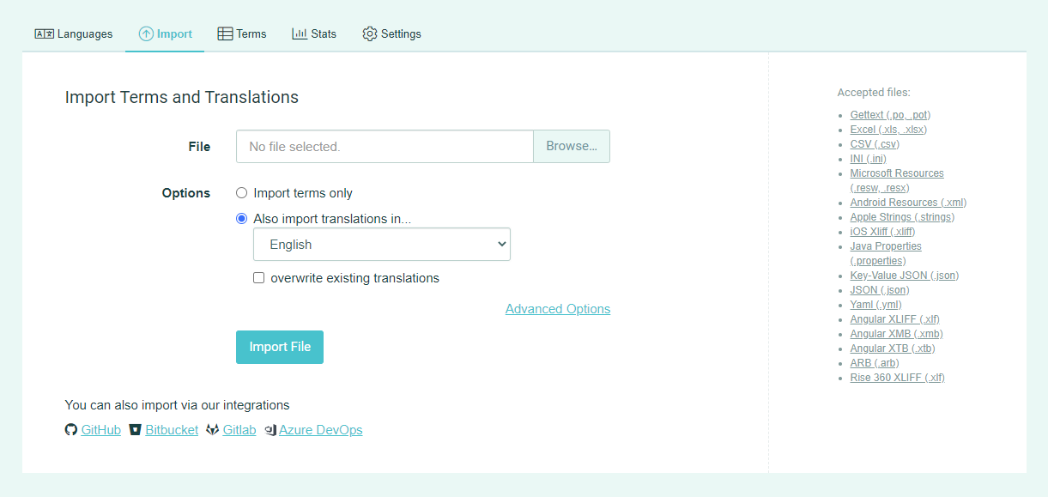The image size is (1048, 497).
Task: Click the Languages tab icon
Action: coord(44,34)
